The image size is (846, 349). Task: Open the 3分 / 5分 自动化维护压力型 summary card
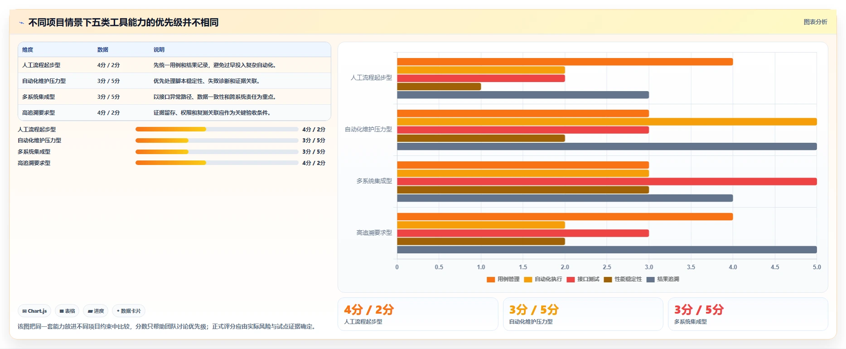click(583, 314)
